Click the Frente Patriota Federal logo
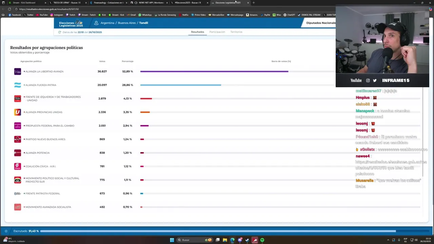434x244 pixels. (18, 194)
